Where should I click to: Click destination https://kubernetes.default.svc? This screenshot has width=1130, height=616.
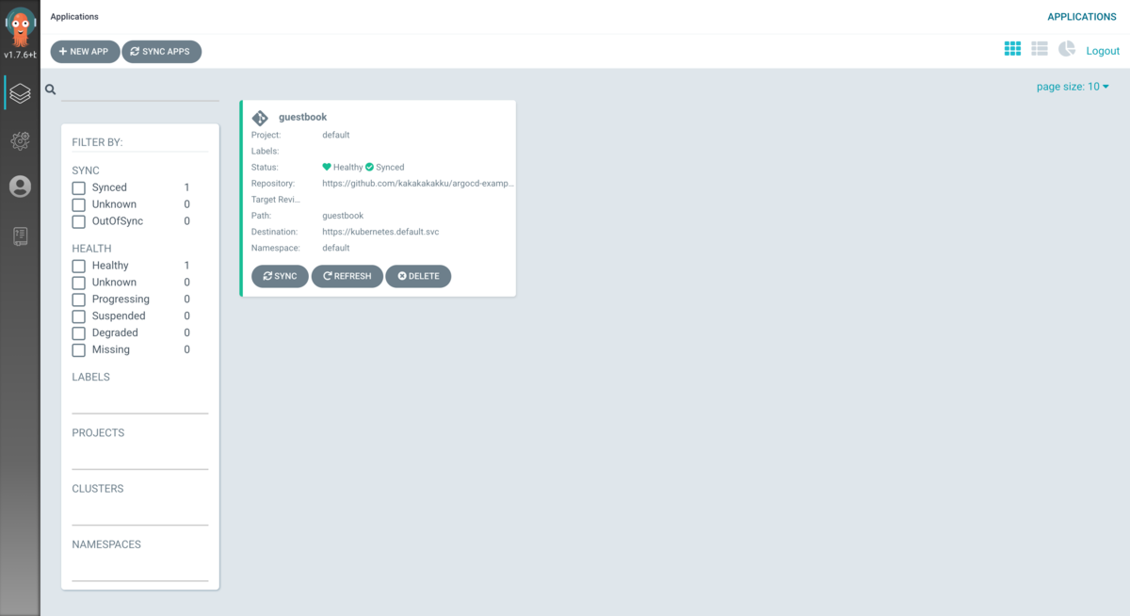pyautogui.click(x=380, y=232)
